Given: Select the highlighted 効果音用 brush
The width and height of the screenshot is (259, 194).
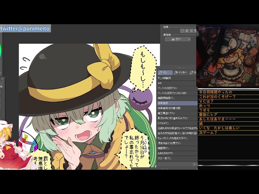Looking at the screenshot, I should coord(177,103).
